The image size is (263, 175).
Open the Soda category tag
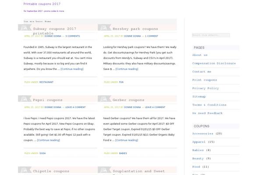pyautogui.click(x=43, y=153)
